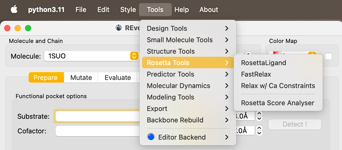Image resolution: width=342 pixels, height=150 pixels.
Task: Expand the Molecular Dynamics submenu
Action: coord(188,86)
